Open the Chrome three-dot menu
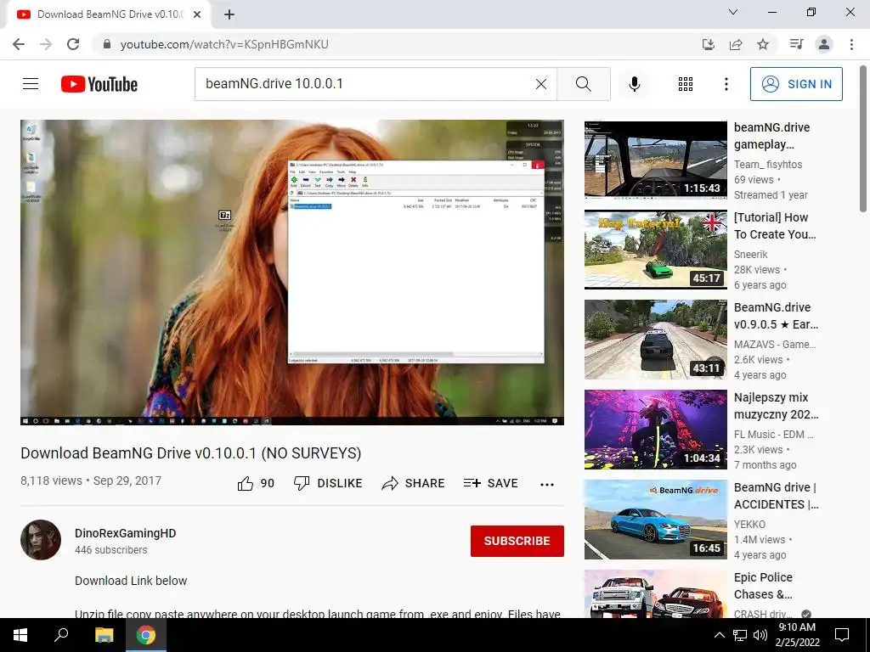 (x=851, y=44)
